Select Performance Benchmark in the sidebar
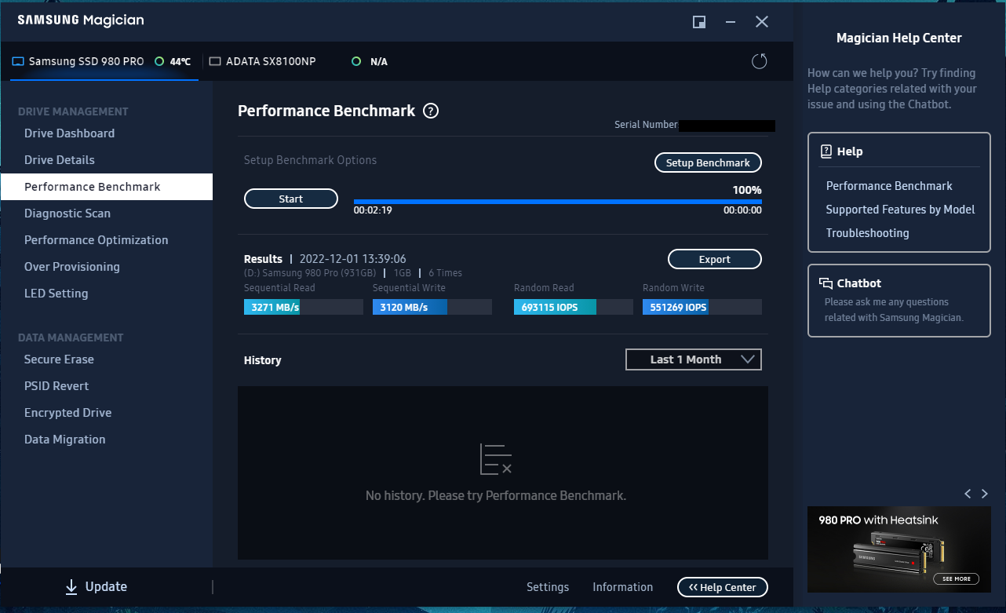 click(x=106, y=187)
